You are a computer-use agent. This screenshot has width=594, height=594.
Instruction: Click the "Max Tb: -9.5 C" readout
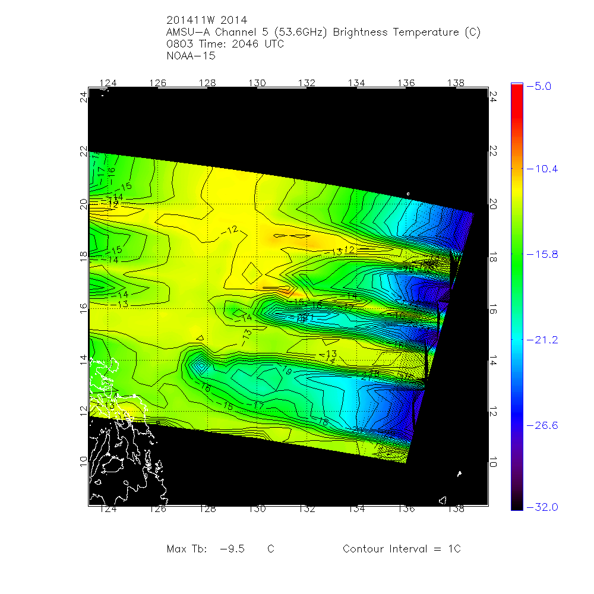[220, 549]
